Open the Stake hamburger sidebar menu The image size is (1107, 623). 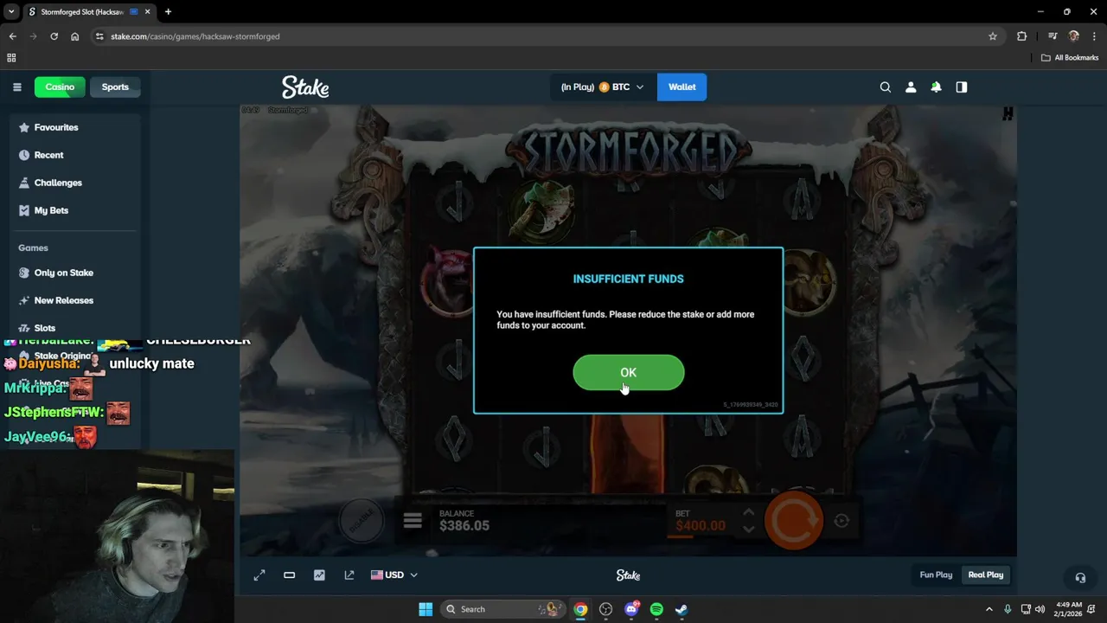16,87
